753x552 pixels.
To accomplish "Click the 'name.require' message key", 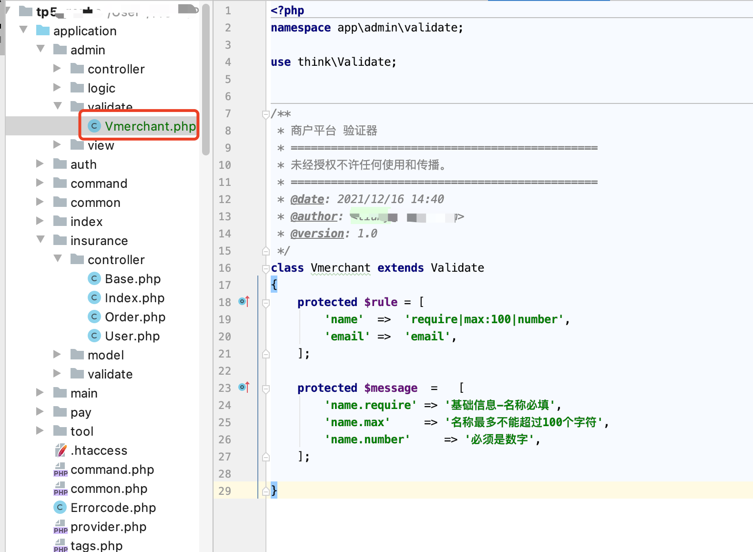I will [x=371, y=405].
